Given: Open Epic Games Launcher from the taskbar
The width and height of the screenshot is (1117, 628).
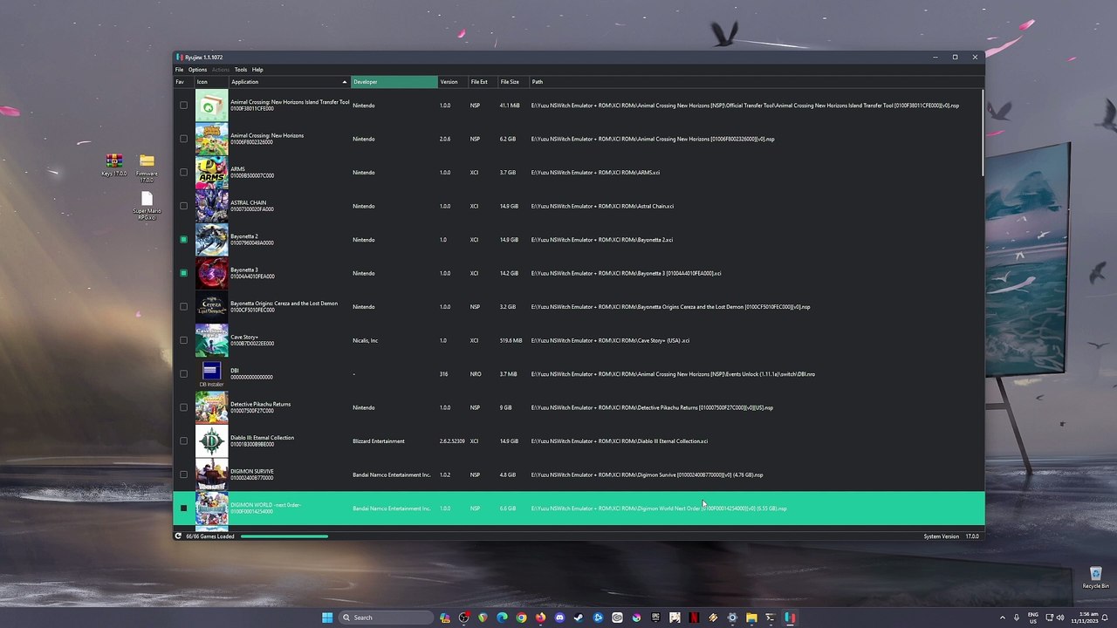Looking at the screenshot, I should [x=655, y=618].
